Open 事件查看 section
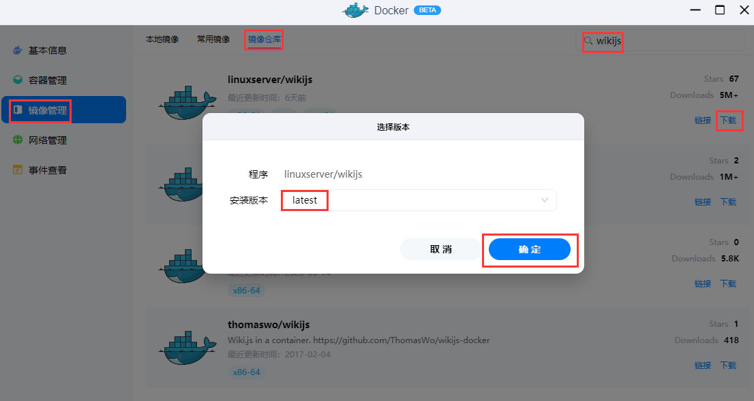 [64, 170]
